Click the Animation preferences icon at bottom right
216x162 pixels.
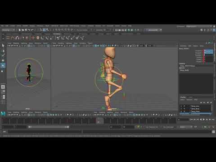pyautogui.click(x=213, y=127)
